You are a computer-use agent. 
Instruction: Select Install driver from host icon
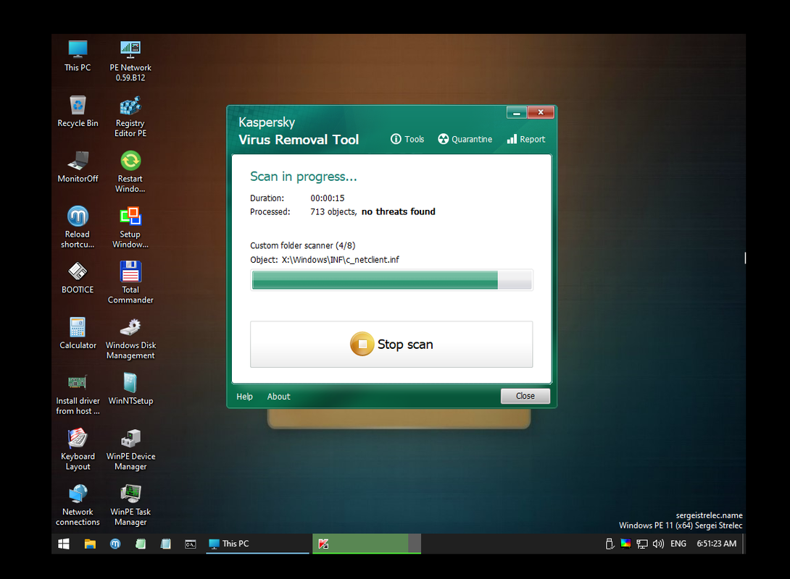click(x=78, y=394)
